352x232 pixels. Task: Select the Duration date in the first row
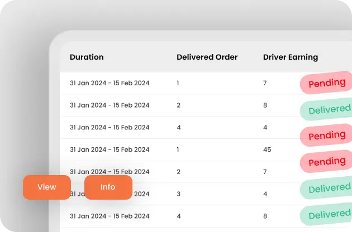pyautogui.click(x=110, y=83)
